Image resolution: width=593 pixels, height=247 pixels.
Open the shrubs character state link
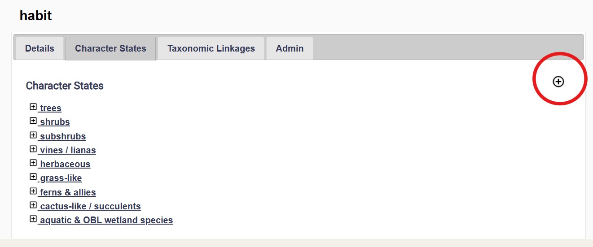tap(55, 122)
